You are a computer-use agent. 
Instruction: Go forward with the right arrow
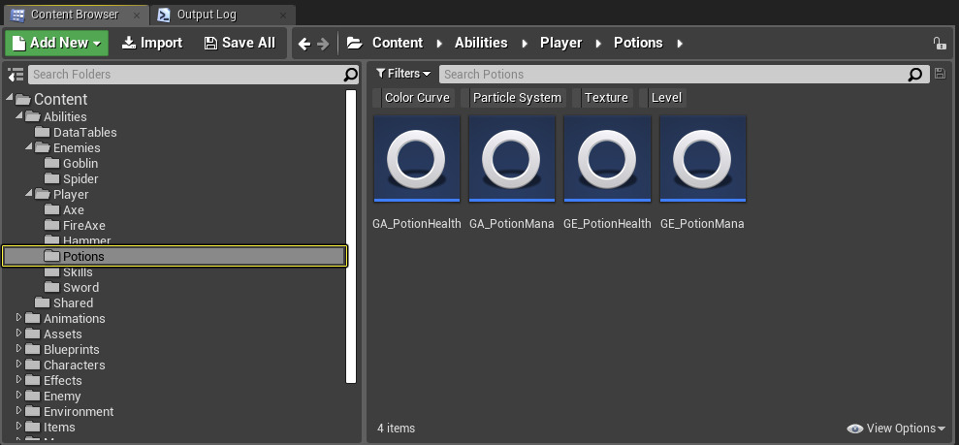(323, 44)
